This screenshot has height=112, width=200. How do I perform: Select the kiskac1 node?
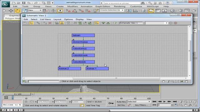[97, 68]
